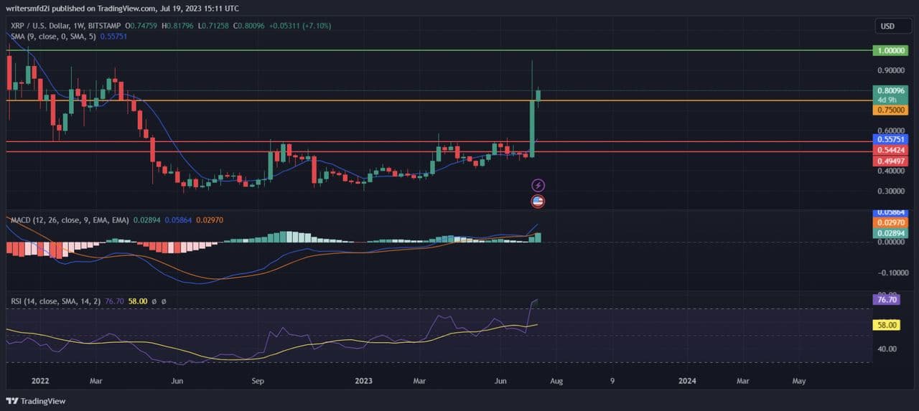
Task: Click the 2024 label on time axis
Action: pos(687,381)
